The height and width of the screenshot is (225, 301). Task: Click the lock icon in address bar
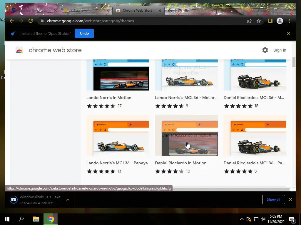click(x=42, y=21)
